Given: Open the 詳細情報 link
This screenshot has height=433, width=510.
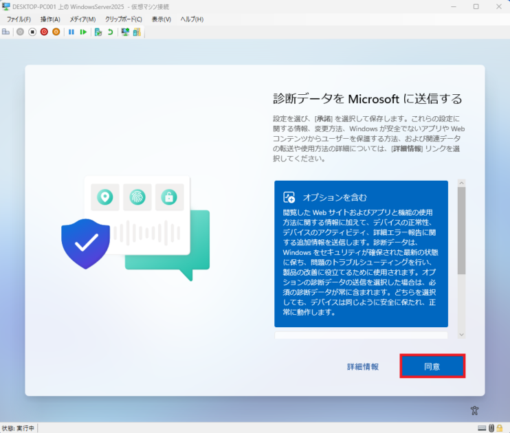Looking at the screenshot, I should click(363, 366).
